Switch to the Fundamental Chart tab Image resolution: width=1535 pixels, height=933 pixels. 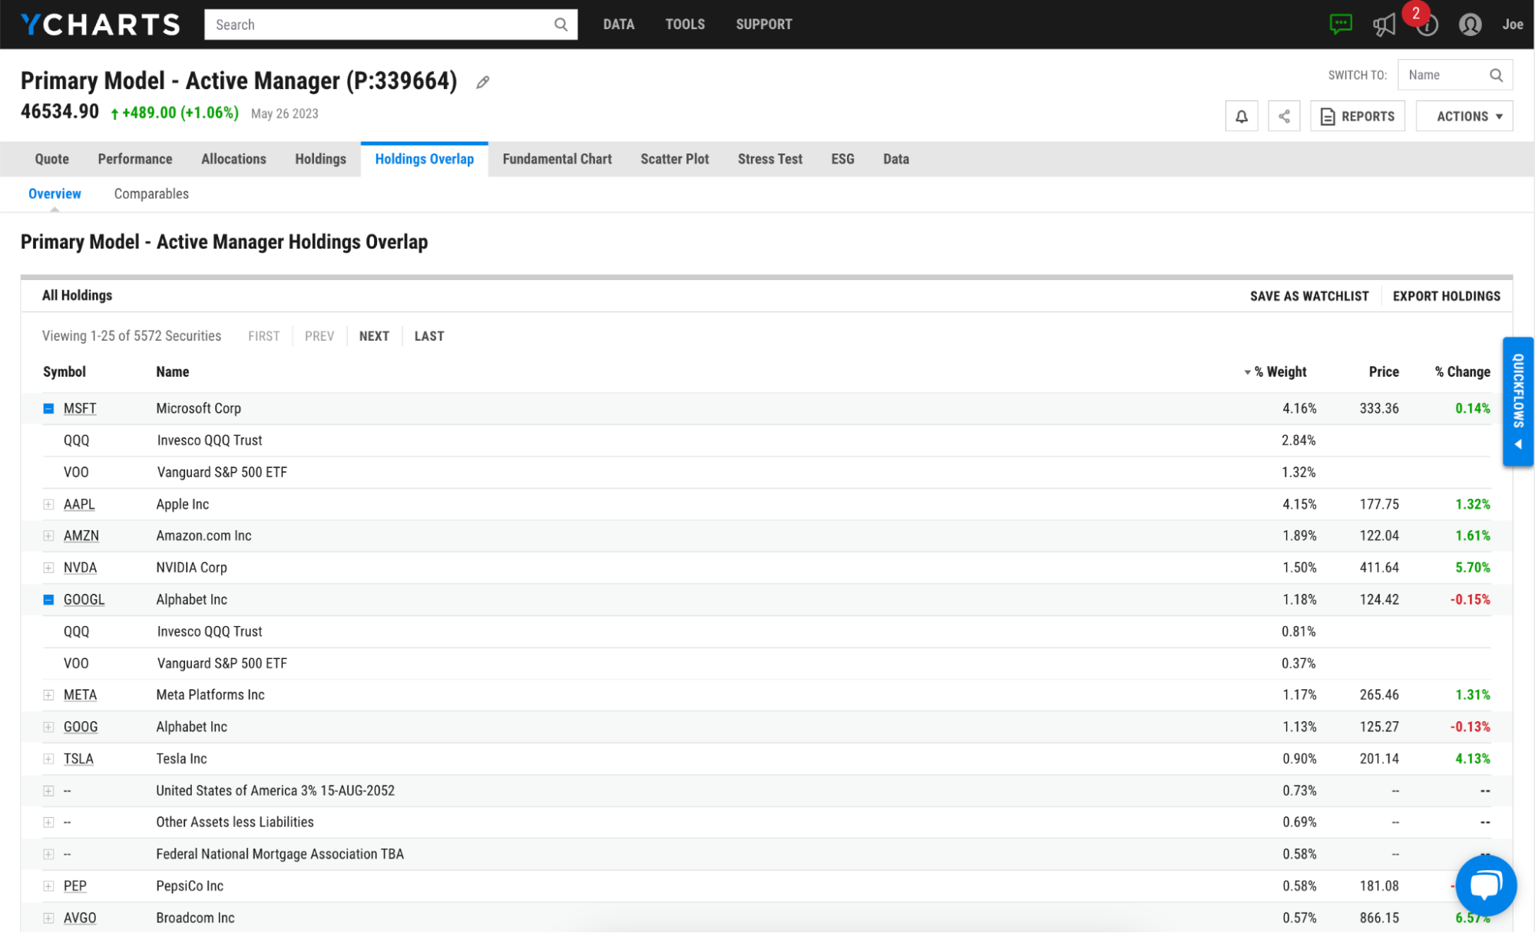[x=557, y=159]
